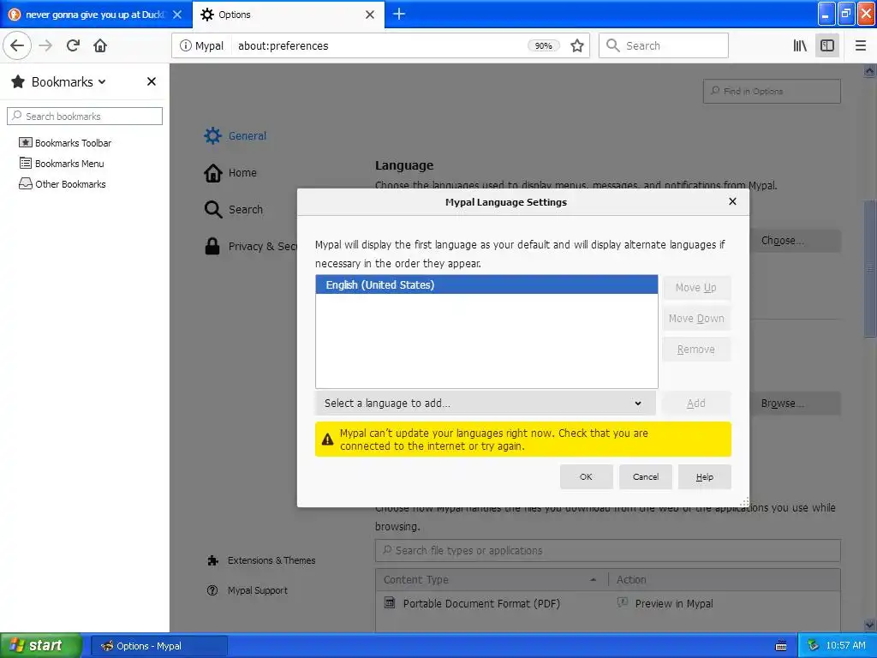Select the General preferences category
This screenshot has width=877, height=658.
point(236,135)
